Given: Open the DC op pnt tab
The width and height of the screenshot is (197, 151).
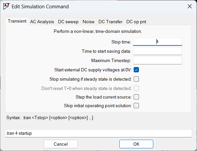Looking at the screenshot, I should [x=136, y=22].
